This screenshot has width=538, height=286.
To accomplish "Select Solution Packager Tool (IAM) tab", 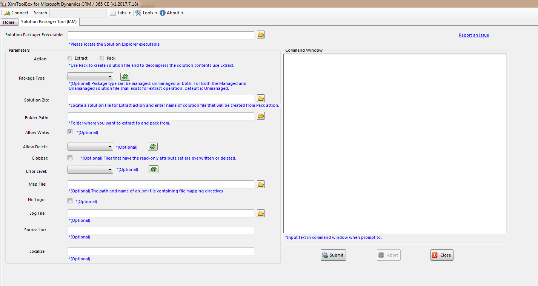I will [49, 22].
